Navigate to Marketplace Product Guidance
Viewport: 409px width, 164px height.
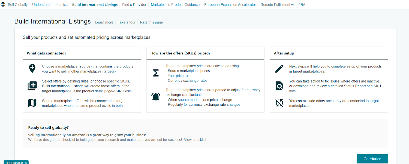coord(175,5)
